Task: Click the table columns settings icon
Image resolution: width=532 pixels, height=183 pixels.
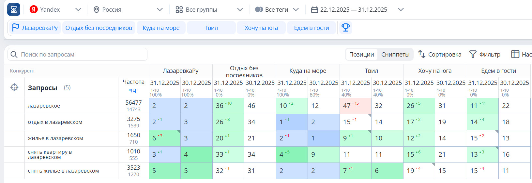Action: 515,54
